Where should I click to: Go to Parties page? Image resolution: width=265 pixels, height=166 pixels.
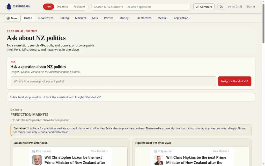point(109,18)
